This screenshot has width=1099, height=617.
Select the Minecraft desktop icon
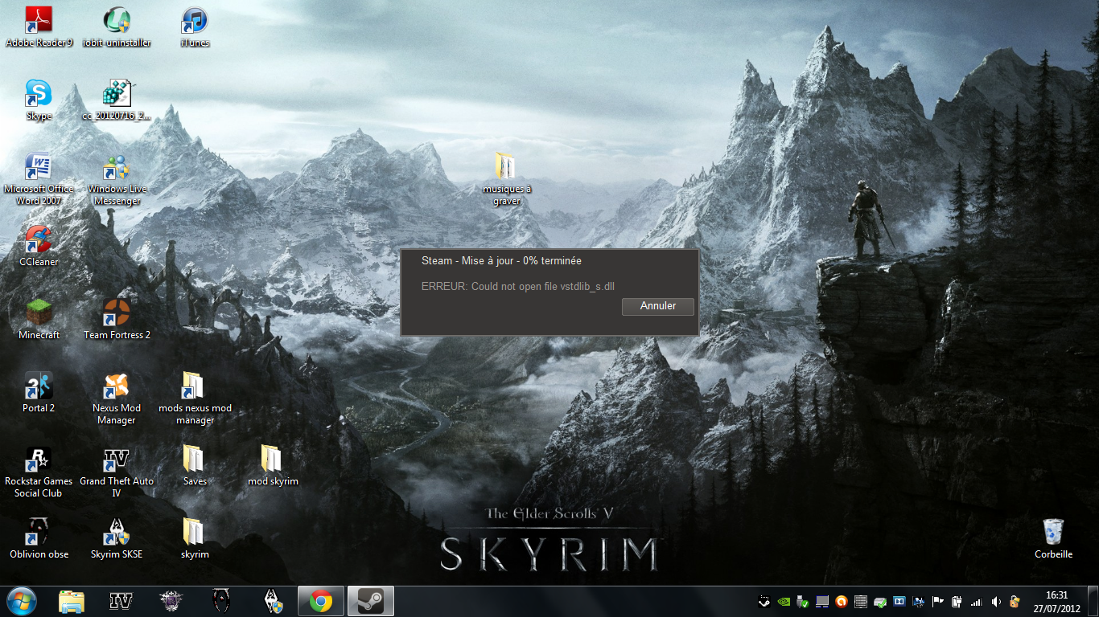coord(39,319)
